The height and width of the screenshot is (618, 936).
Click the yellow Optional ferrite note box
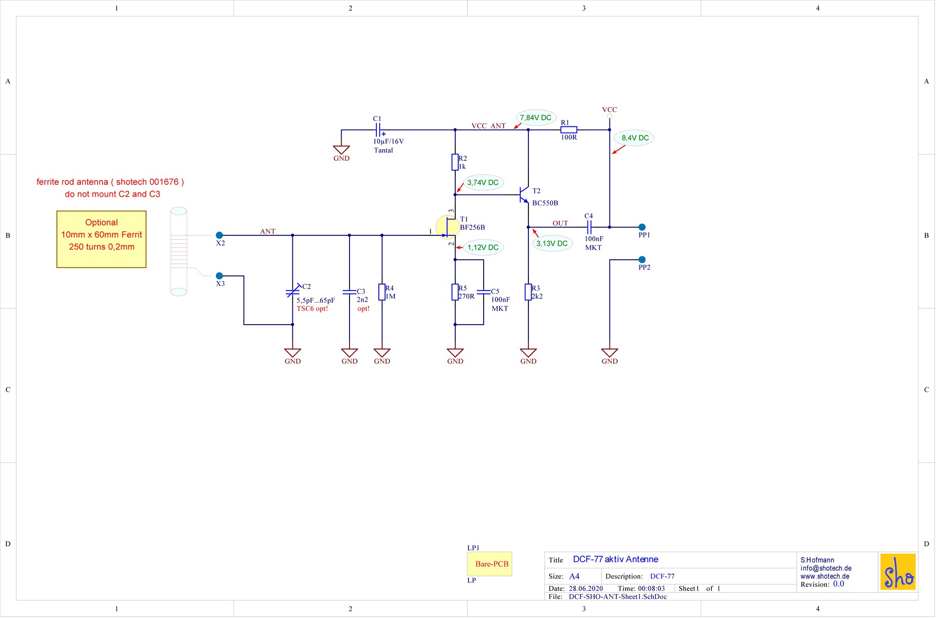pos(101,239)
